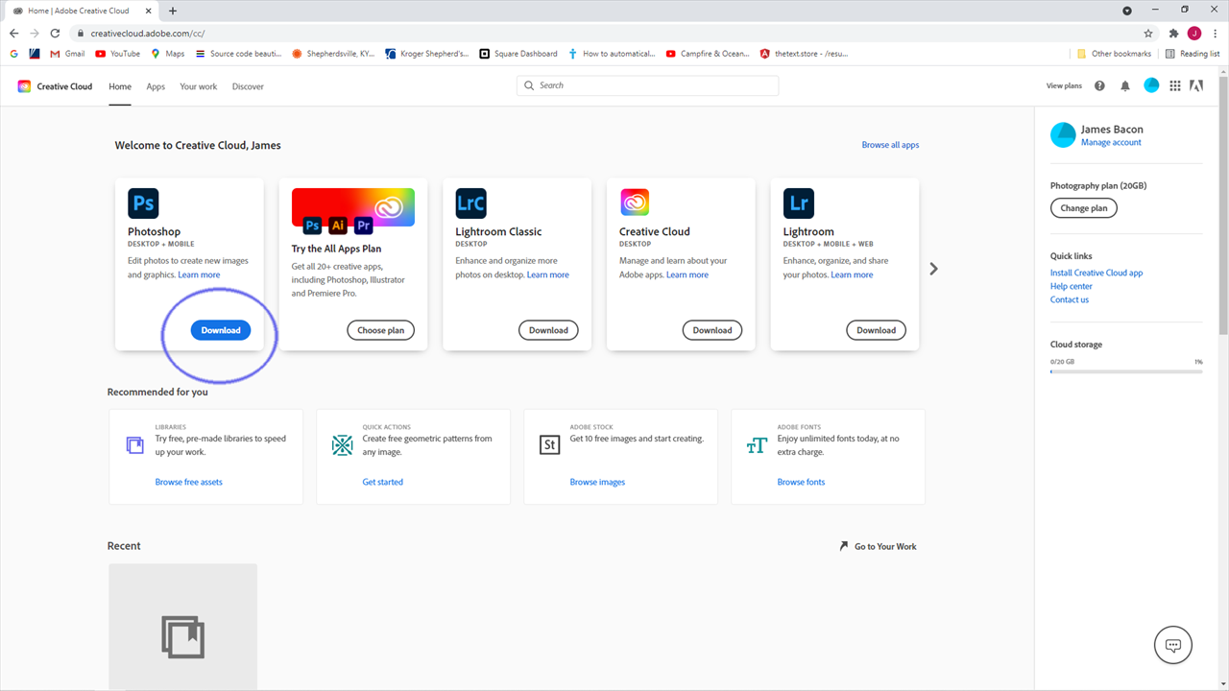Click the Adobe logo icon in header

click(x=1196, y=85)
